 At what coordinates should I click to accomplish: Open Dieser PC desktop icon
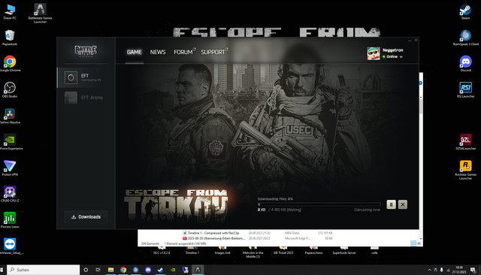tap(10, 12)
